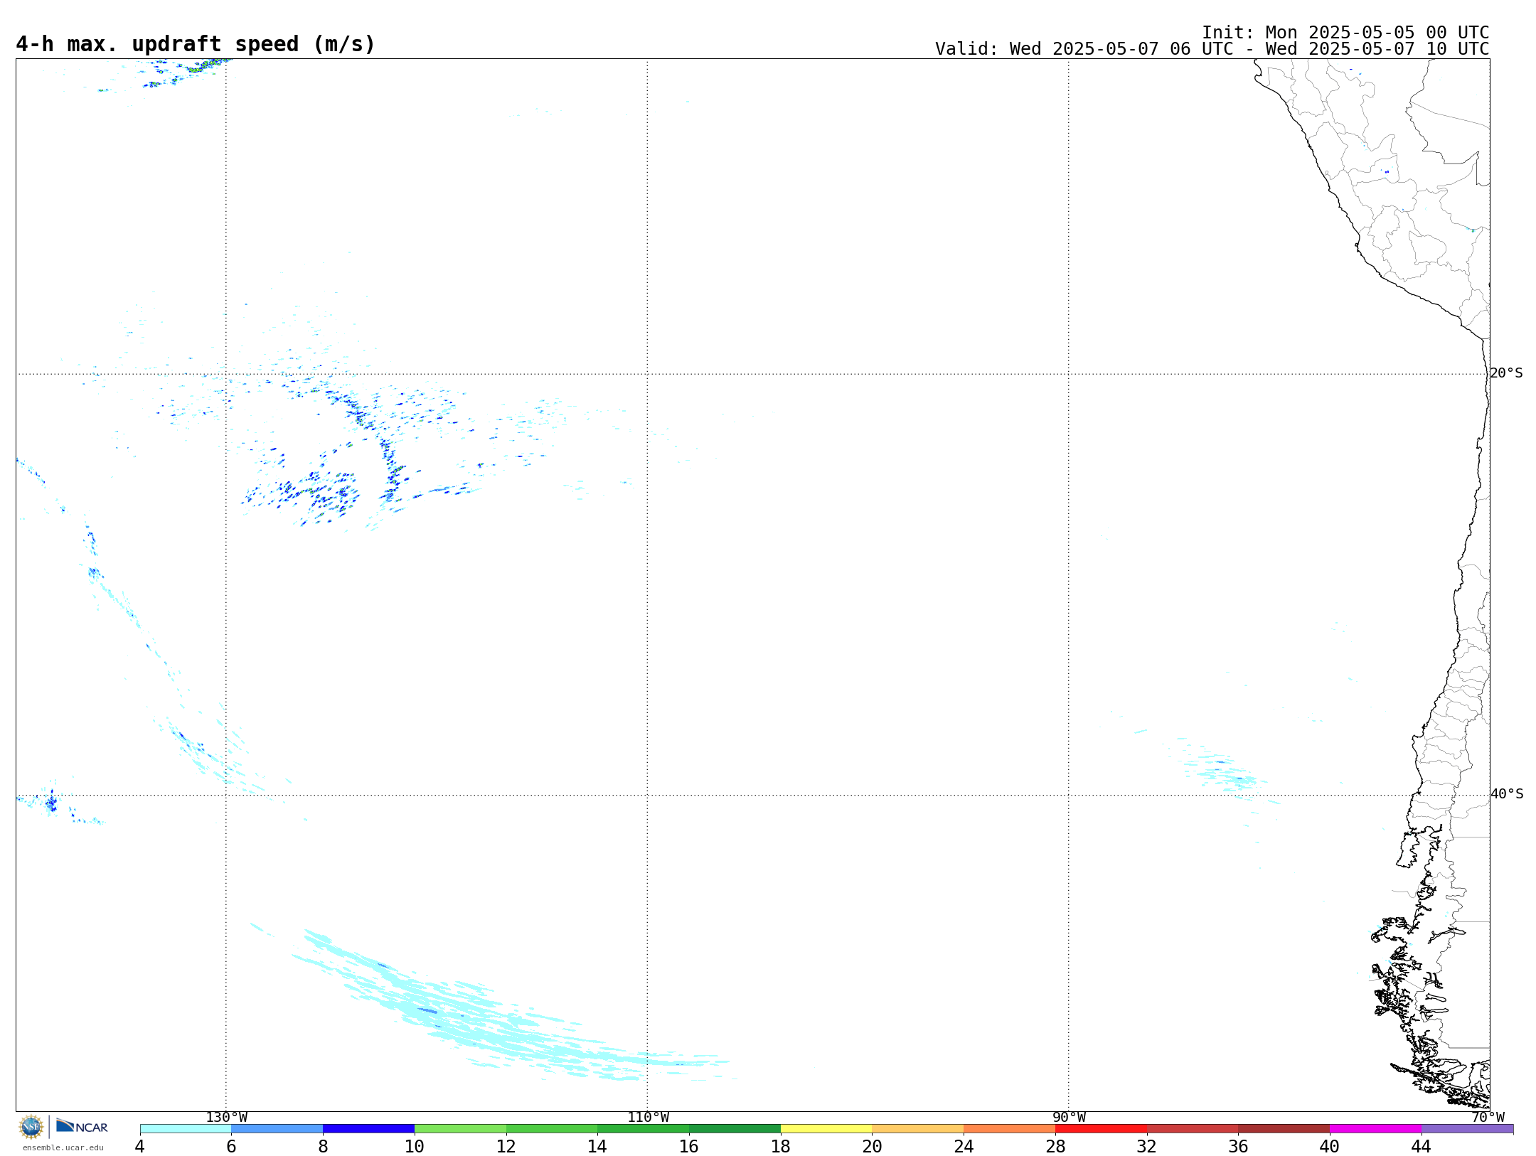Click the colorbar tick label 4

point(140,1147)
